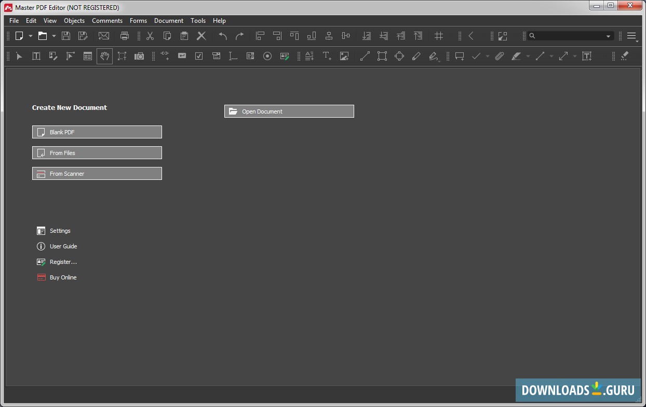Expand the line annotation dropdown arrow
The height and width of the screenshot is (407, 646).
551,57
